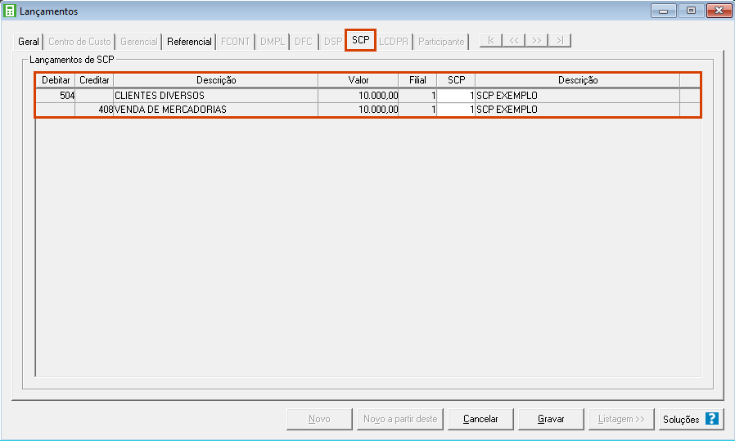
Task: Go to previous record navigation button
Action: (x=513, y=41)
